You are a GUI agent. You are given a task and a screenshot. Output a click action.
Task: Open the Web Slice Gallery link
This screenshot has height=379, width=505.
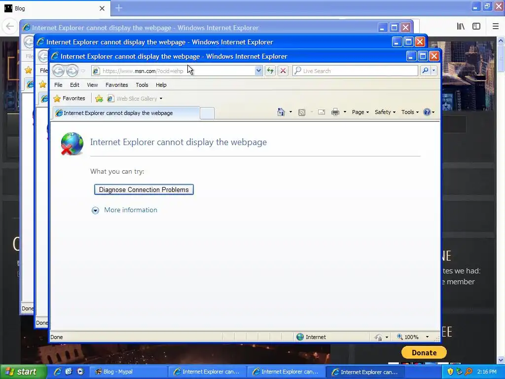pyautogui.click(x=132, y=99)
